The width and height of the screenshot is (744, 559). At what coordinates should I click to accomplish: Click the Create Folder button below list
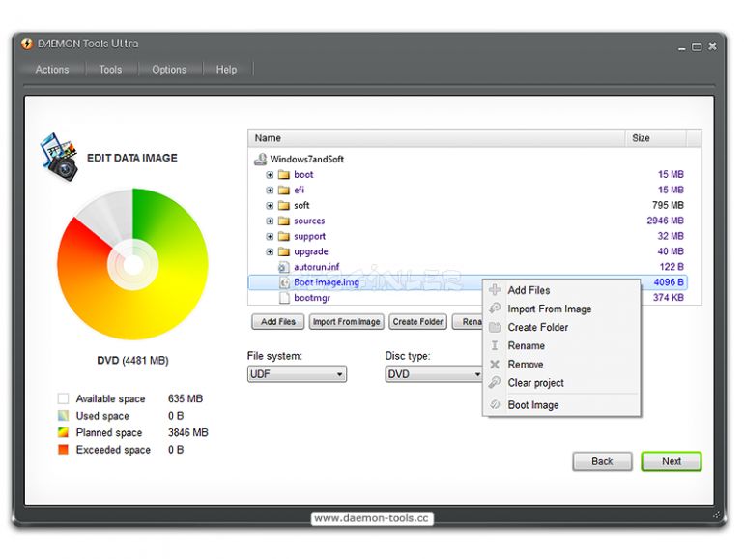pyautogui.click(x=417, y=321)
